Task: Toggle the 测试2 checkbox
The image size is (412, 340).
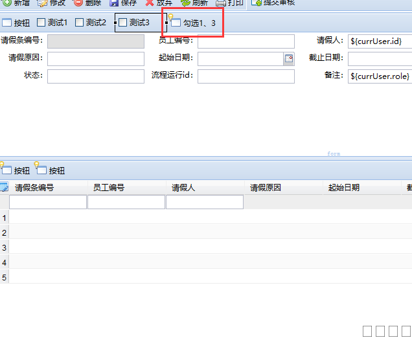Action: [80, 23]
